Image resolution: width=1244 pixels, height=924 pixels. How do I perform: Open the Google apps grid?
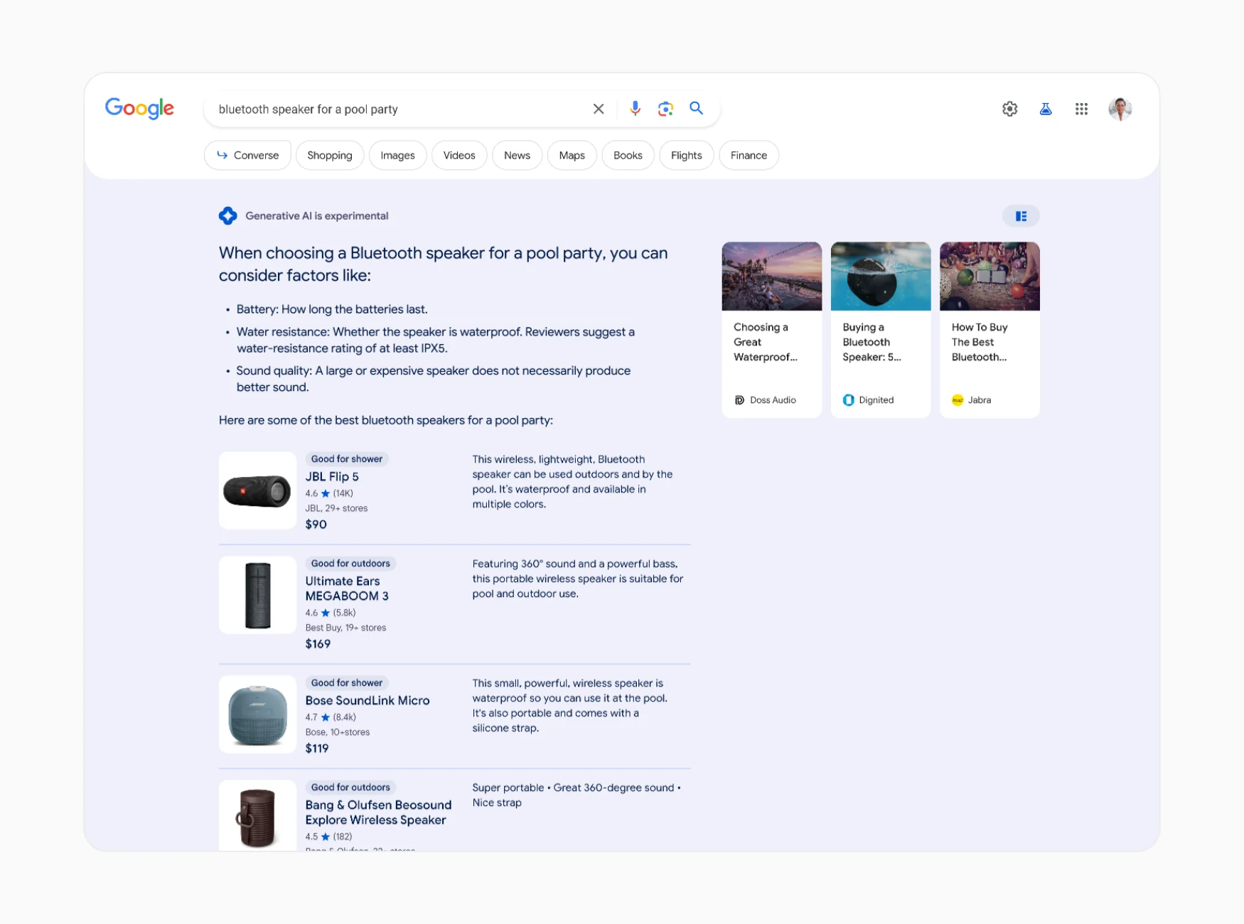(x=1081, y=109)
